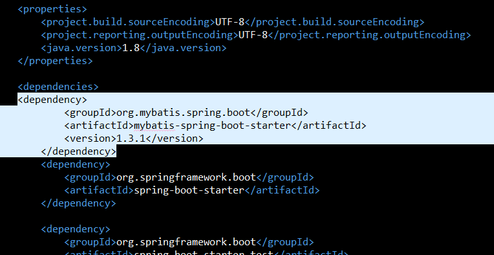Click the closing project.reporting.outputEncoding tag

tap(369, 35)
